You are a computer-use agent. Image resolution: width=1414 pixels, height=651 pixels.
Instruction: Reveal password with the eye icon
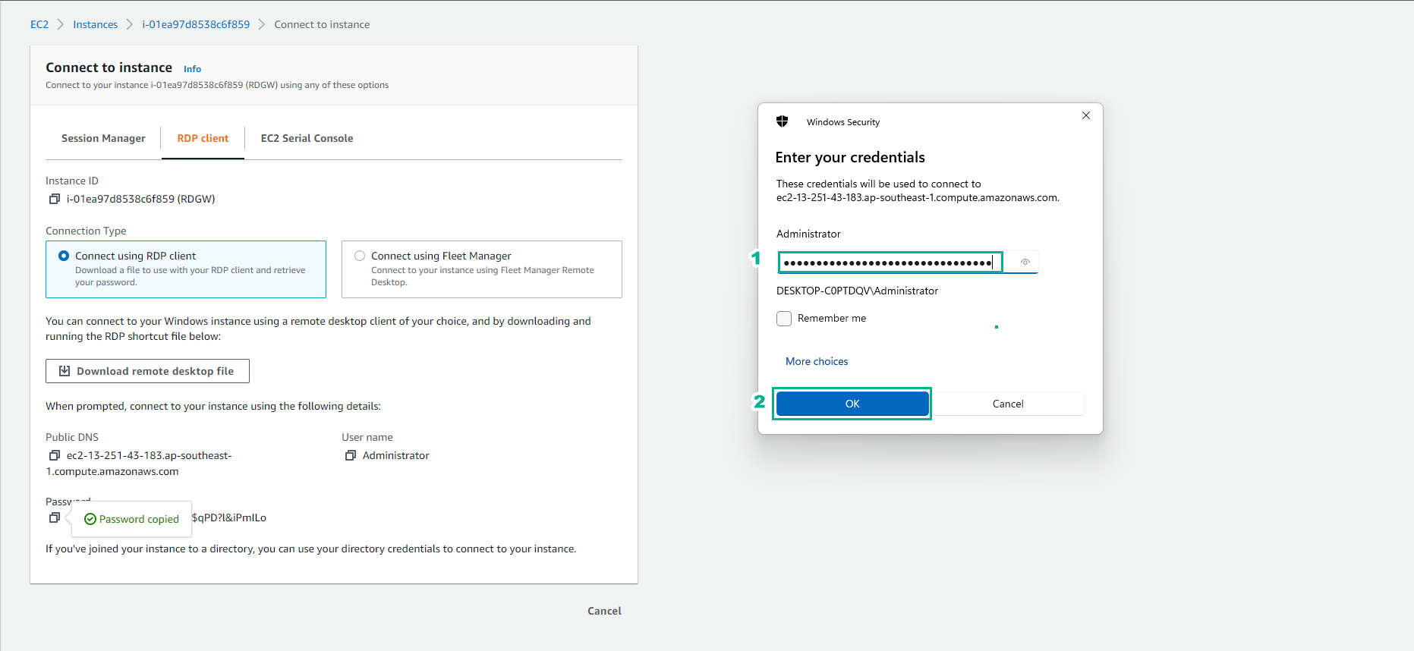(1025, 262)
